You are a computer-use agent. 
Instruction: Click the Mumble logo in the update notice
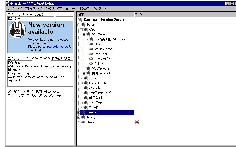[x=17, y=30]
